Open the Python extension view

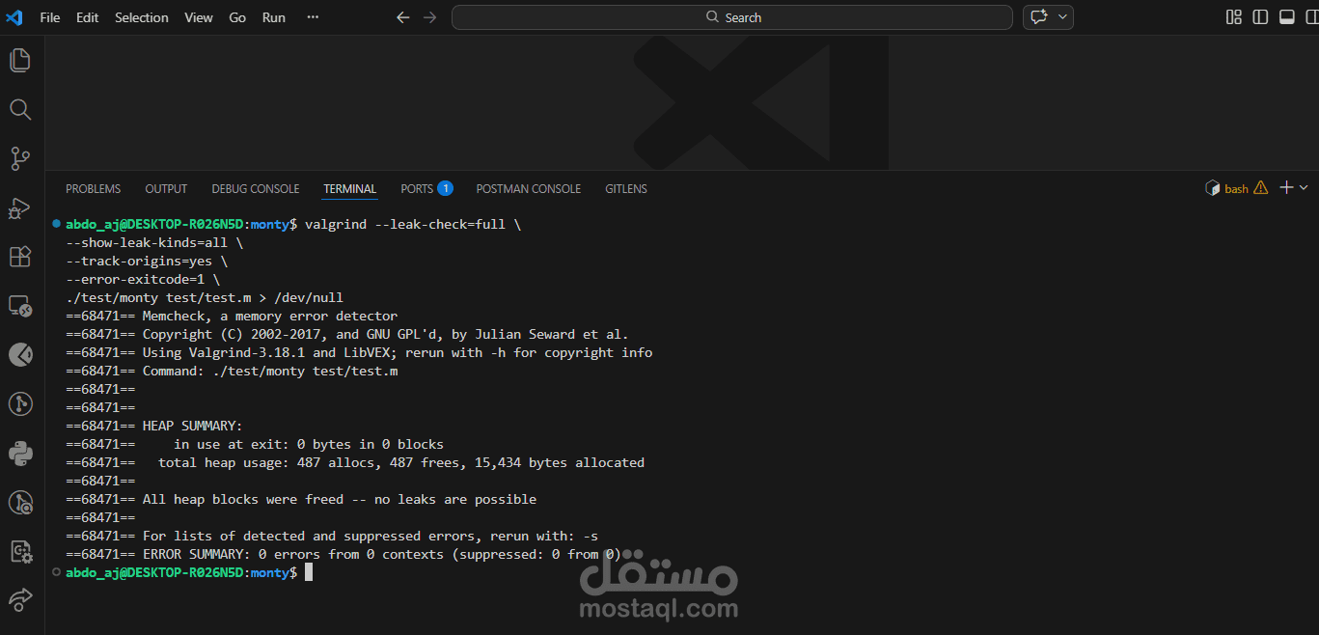coord(20,453)
